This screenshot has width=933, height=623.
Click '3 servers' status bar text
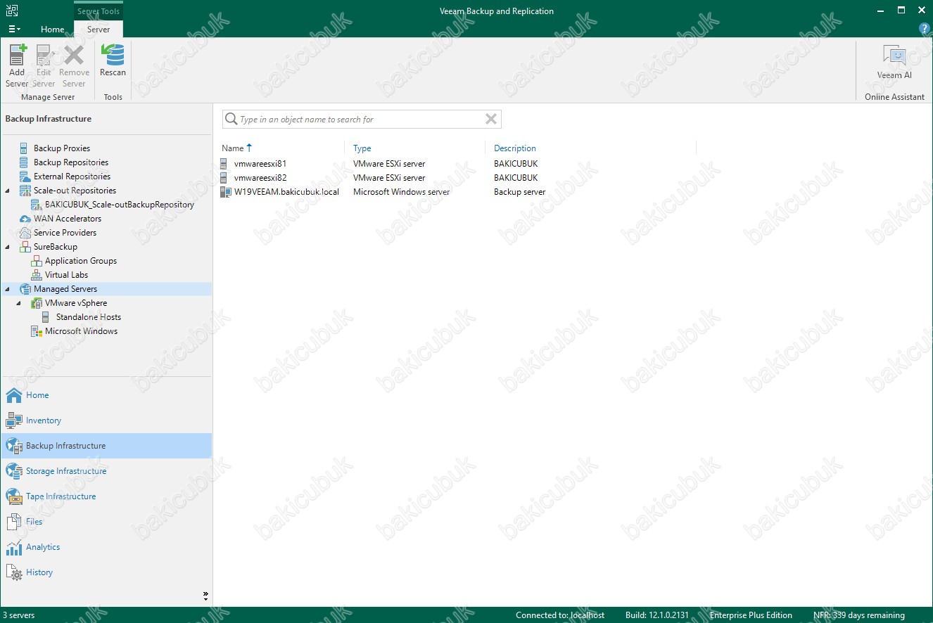click(18, 615)
